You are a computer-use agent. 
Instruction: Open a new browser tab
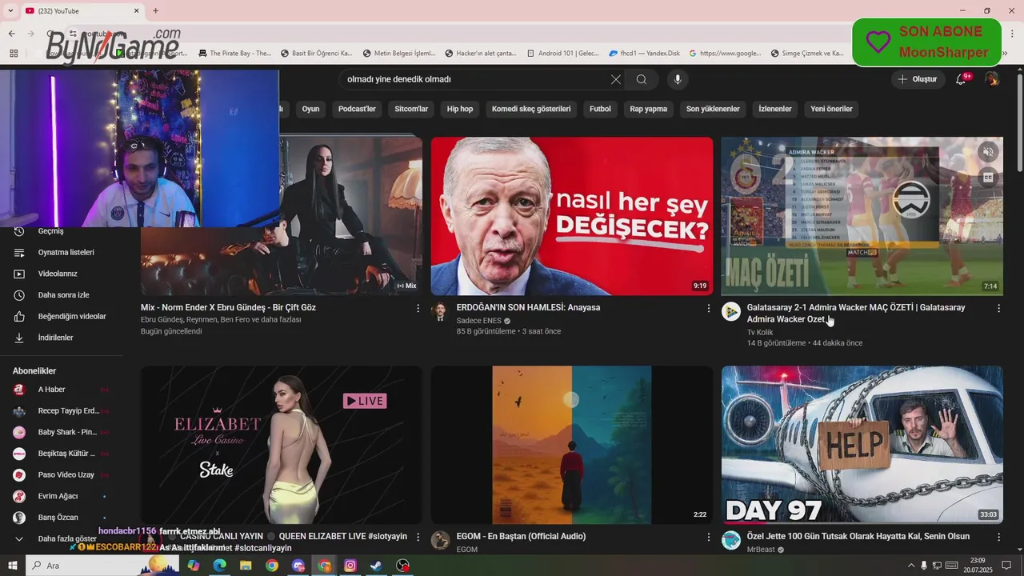tap(155, 10)
